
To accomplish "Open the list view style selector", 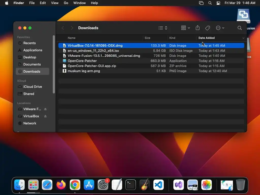I will (x=163, y=28).
